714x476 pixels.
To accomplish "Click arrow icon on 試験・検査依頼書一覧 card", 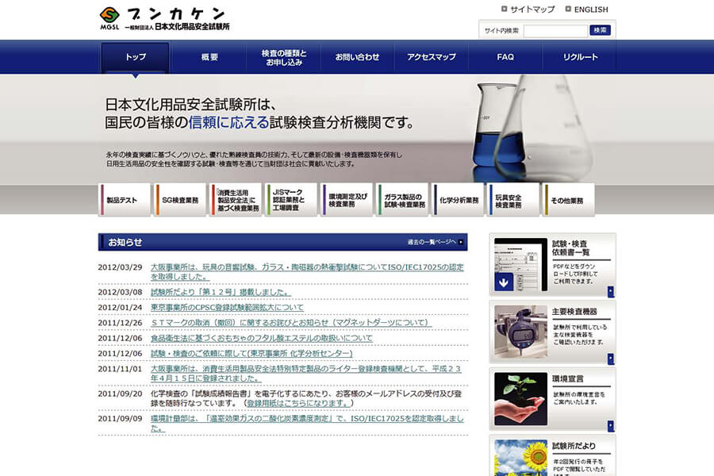I will pos(611,291).
